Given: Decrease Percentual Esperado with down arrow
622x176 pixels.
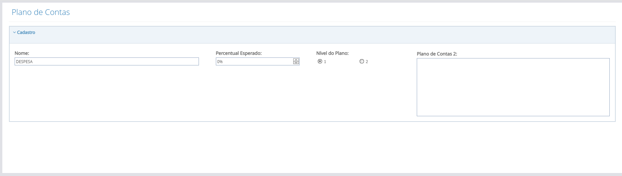Looking at the screenshot, I should (296, 63).
